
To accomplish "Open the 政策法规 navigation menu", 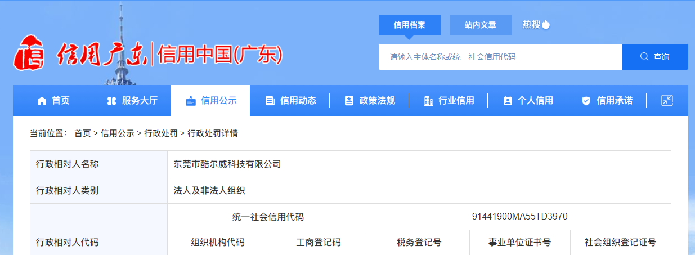I will pos(369,101).
